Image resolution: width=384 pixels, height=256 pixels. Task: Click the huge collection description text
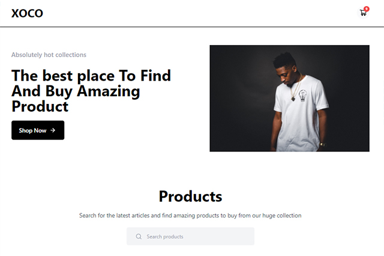(x=190, y=215)
